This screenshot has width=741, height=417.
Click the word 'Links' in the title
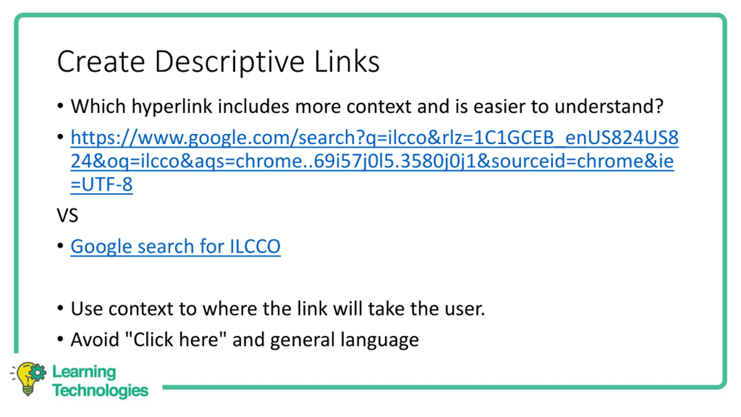point(346,62)
